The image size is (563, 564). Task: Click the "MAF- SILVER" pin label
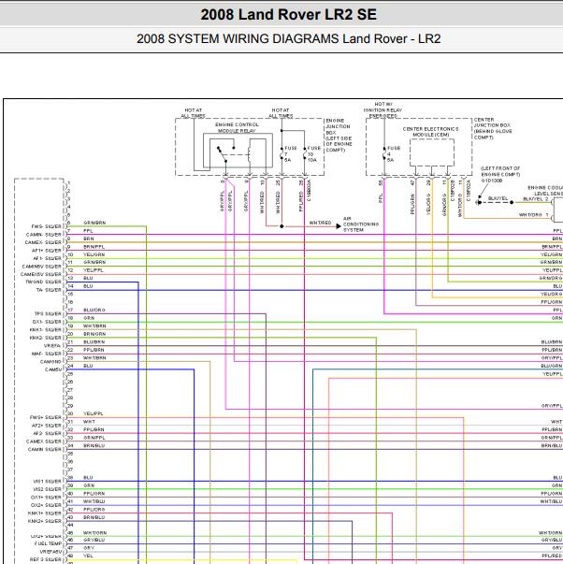tap(47, 354)
